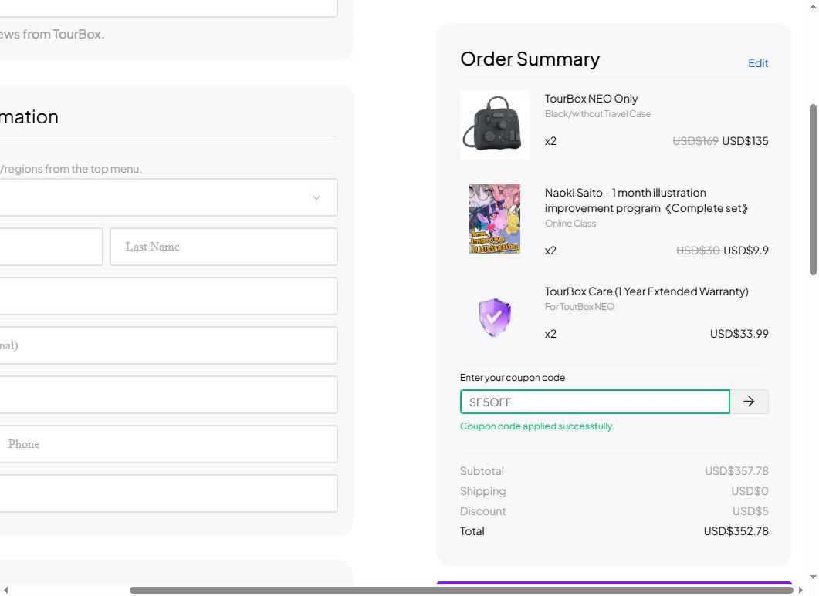Click the USD$33.99 warranty price
Viewport: 819px width, 596px height.
(739, 334)
